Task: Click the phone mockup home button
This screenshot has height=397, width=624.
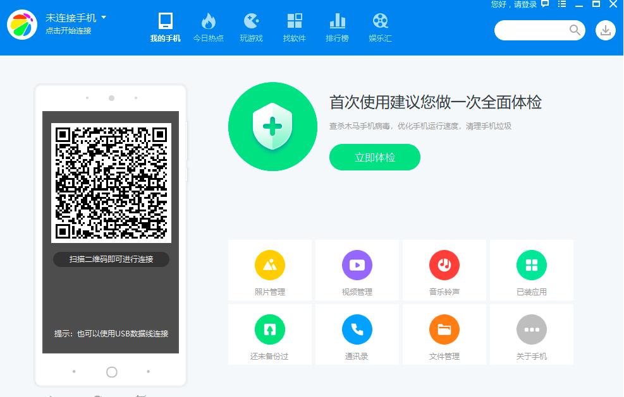Action: [112, 372]
